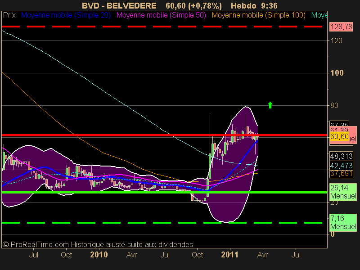
Task: Select Moyenne mobile (Simple 100) legend
Action: point(258,15)
